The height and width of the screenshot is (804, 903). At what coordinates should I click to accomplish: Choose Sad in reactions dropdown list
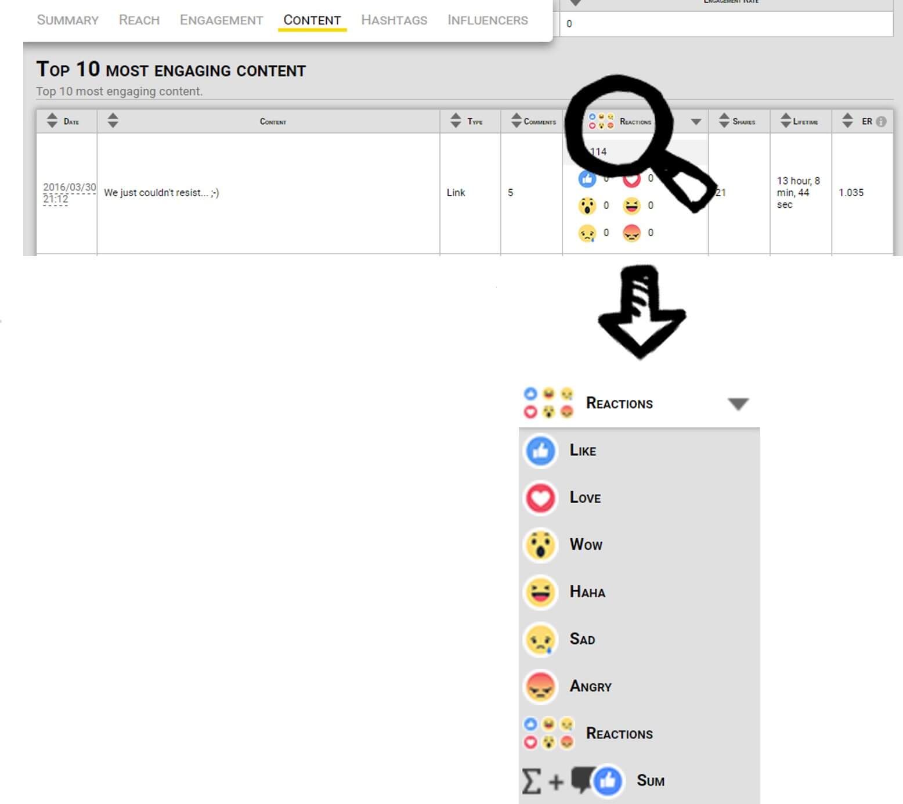[639, 639]
